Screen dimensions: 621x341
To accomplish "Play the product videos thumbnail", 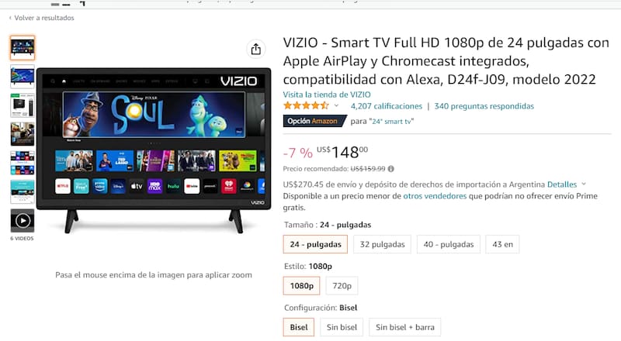I will pos(23,220).
